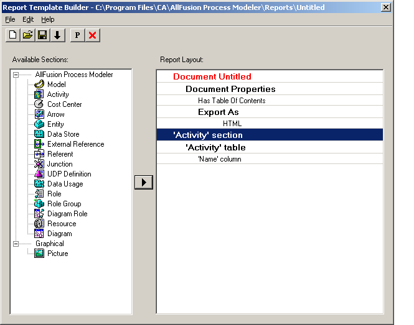Click the Referent icon
The height and width of the screenshot is (325, 414).
pyautogui.click(x=39, y=154)
